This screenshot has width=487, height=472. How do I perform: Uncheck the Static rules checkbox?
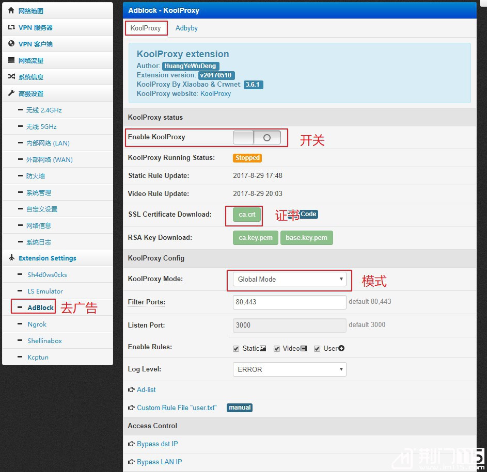click(236, 349)
